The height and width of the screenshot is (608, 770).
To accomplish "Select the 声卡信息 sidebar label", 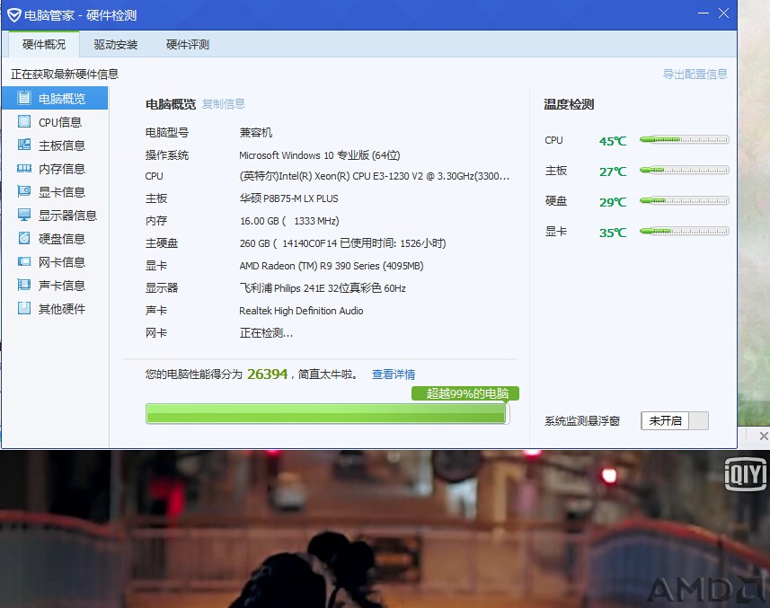I will 62,286.
